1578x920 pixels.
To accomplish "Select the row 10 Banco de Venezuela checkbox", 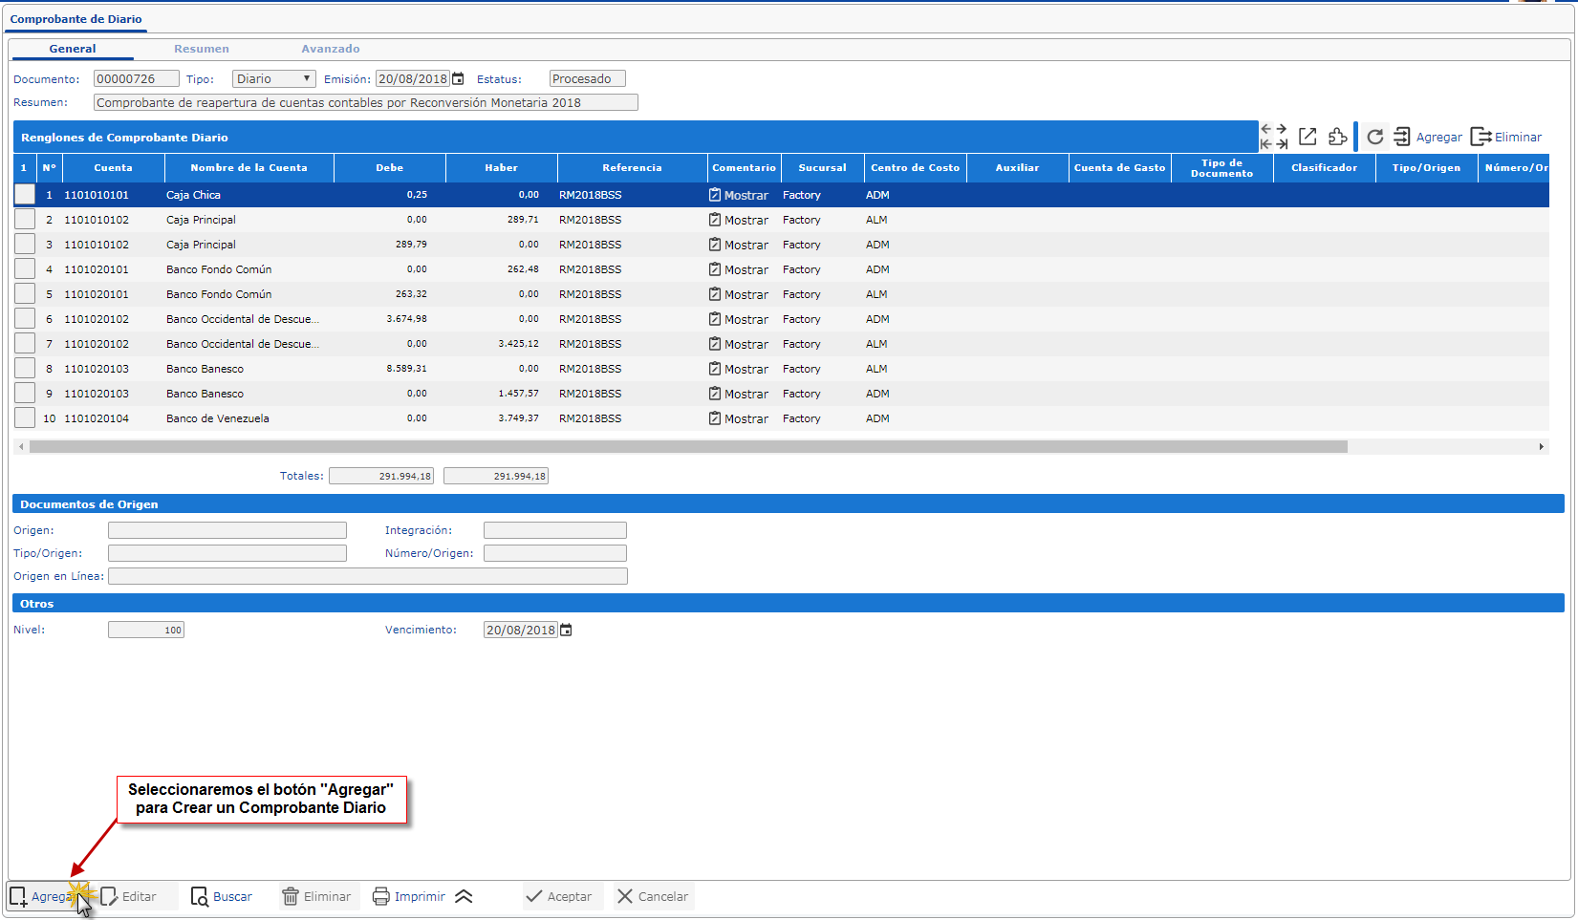I will [x=25, y=418].
